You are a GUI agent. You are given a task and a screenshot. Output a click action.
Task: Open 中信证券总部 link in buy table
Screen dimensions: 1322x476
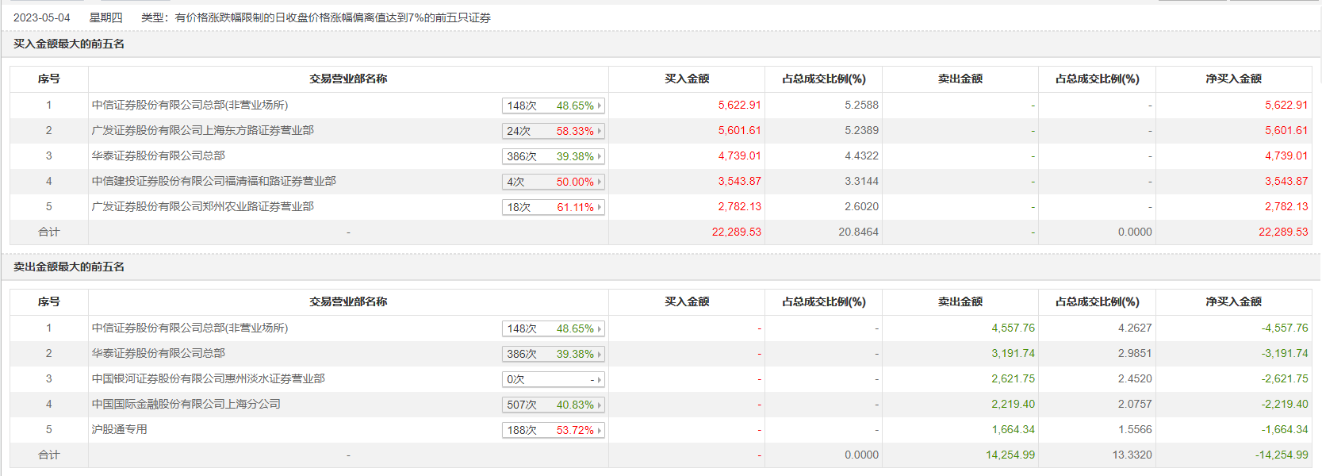(190, 105)
